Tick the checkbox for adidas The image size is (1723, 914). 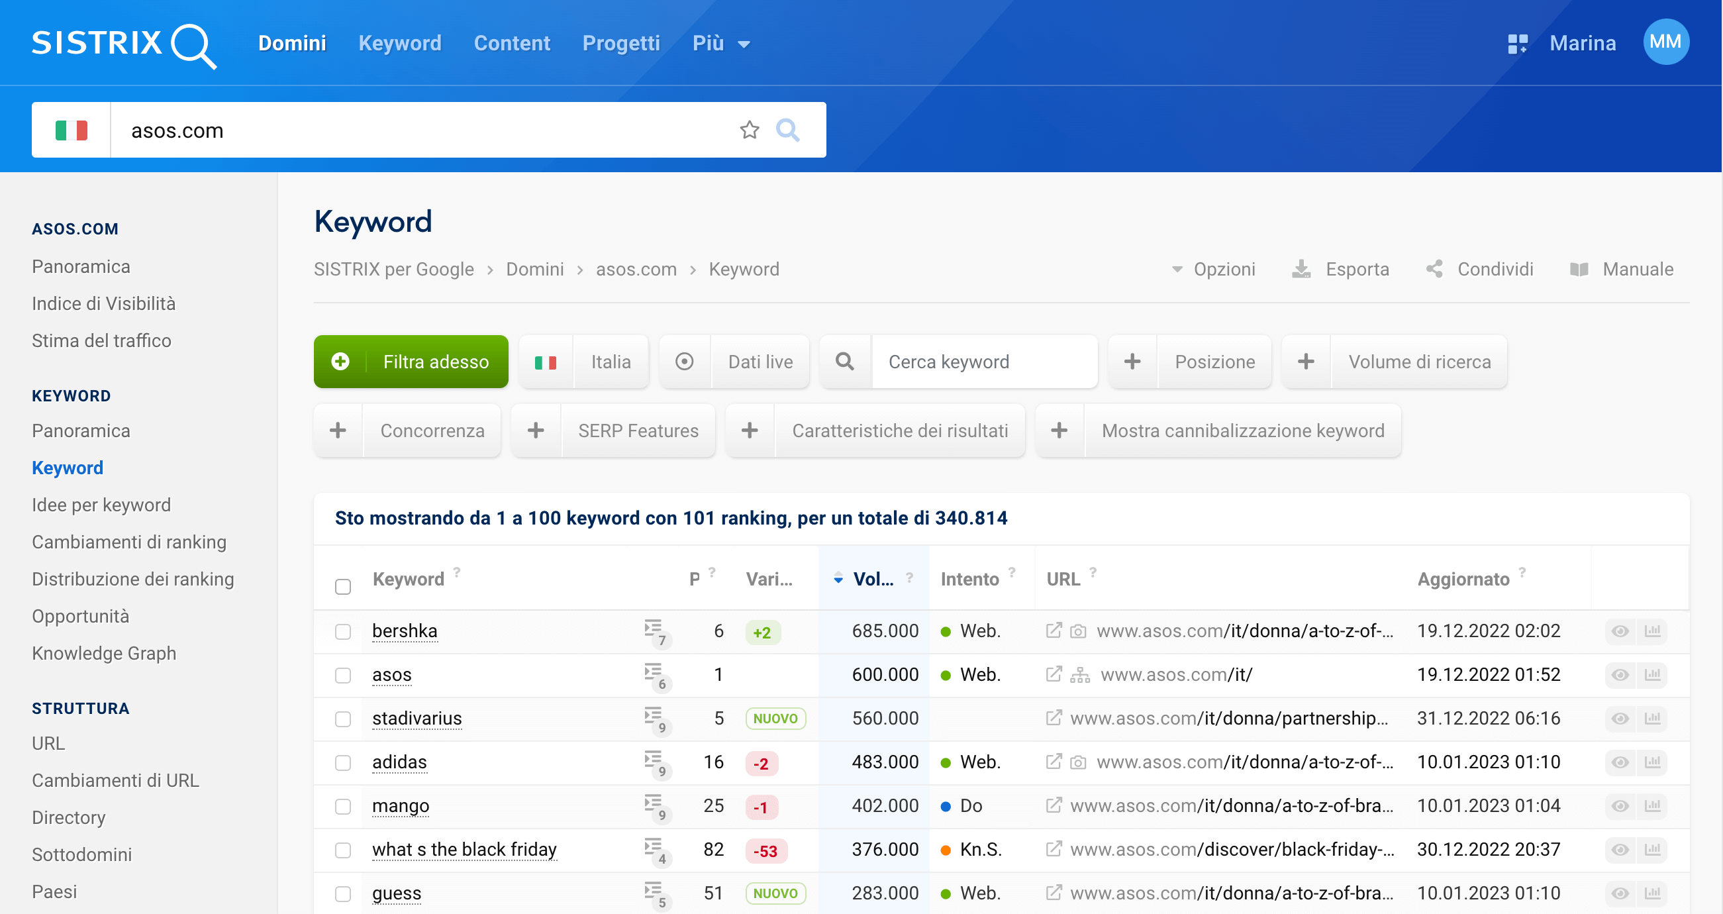point(343,763)
